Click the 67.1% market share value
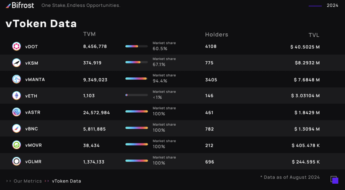The height and width of the screenshot is (190, 345). tap(159, 65)
